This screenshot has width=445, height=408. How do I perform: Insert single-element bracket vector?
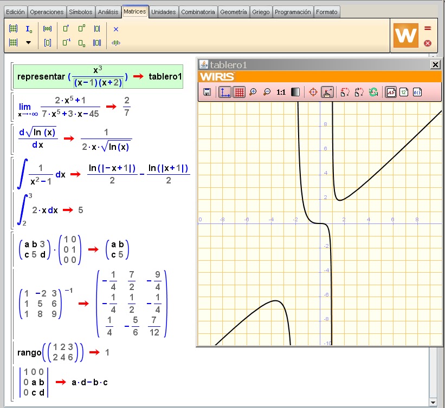(x=47, y=43)
